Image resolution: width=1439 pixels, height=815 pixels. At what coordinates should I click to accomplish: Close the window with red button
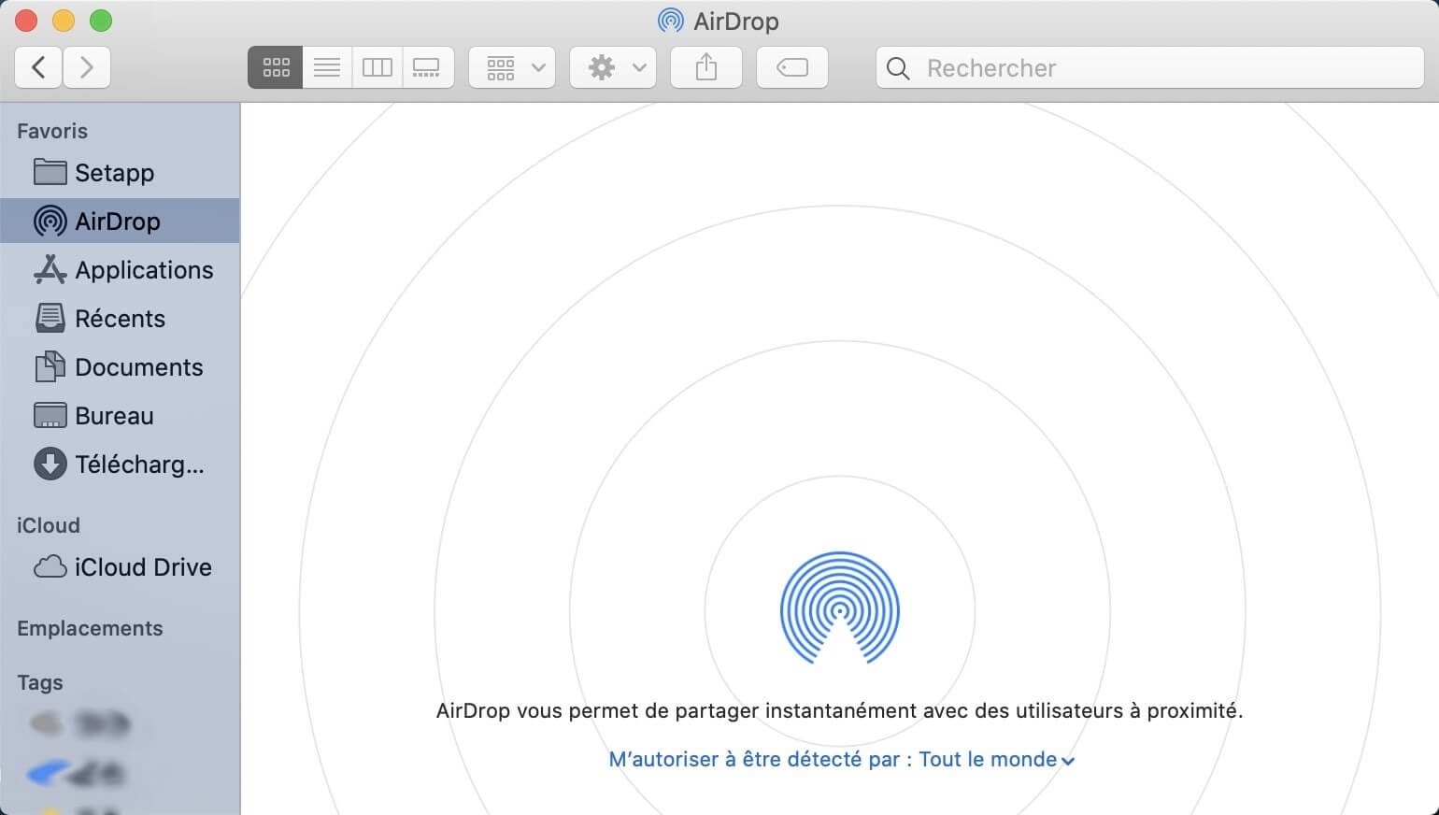26,21
